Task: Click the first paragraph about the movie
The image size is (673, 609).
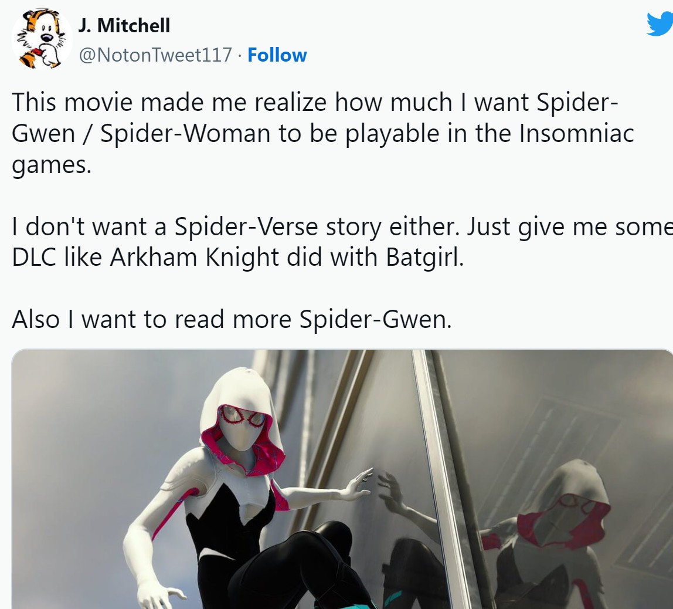Action: pyautogui.click(x=323, y=133)
